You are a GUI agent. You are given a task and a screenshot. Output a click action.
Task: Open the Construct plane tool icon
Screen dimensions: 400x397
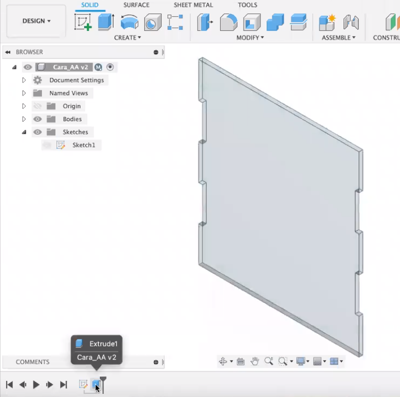(392, 22)
